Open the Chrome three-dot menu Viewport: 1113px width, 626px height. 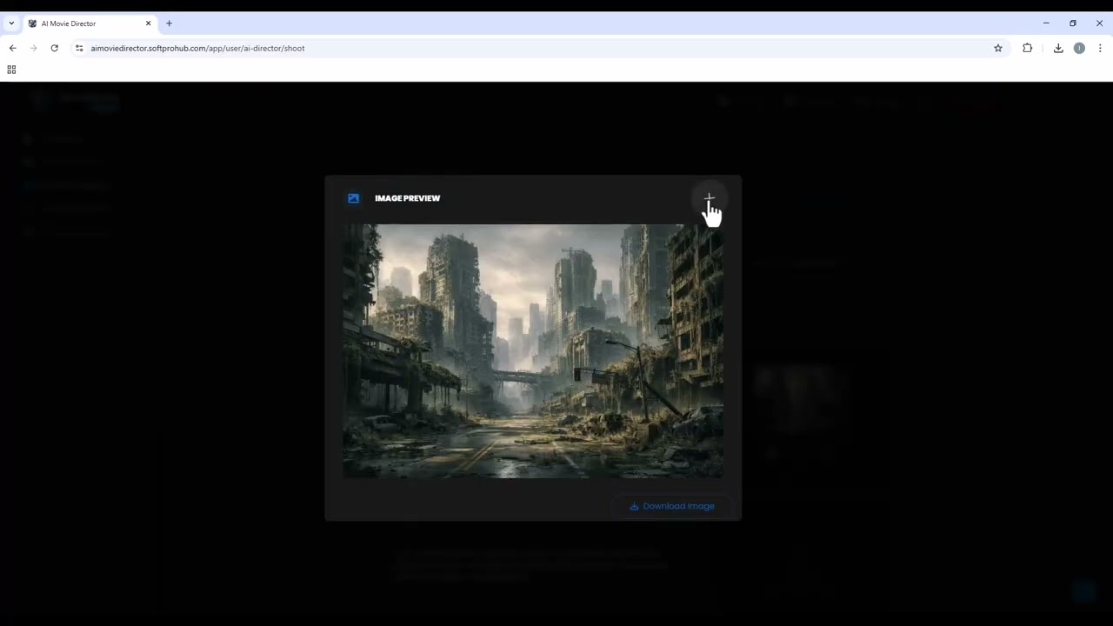1100,48
